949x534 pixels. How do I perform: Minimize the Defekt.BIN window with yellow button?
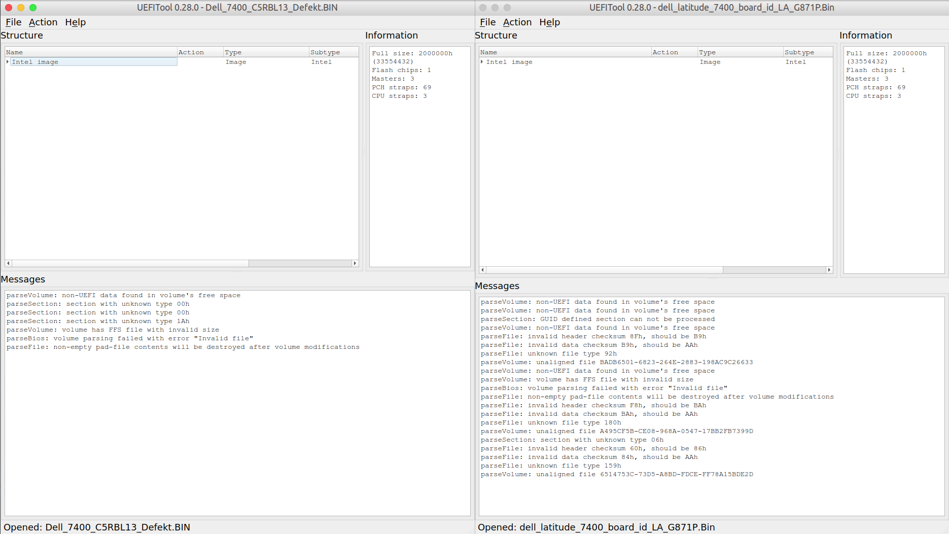(21, 8)
